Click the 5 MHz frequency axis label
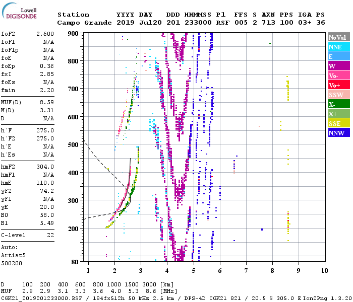The width and height of the screenshot is (353, 302). pyautogui.click(x=193, y=271)
